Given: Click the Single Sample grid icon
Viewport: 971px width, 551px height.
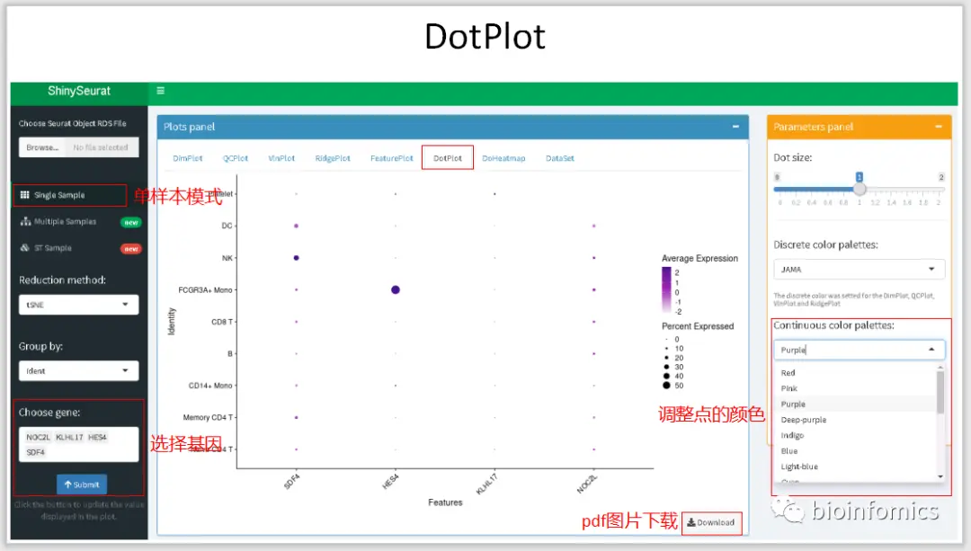Looking at the screenshot, I should pos(25,194).
